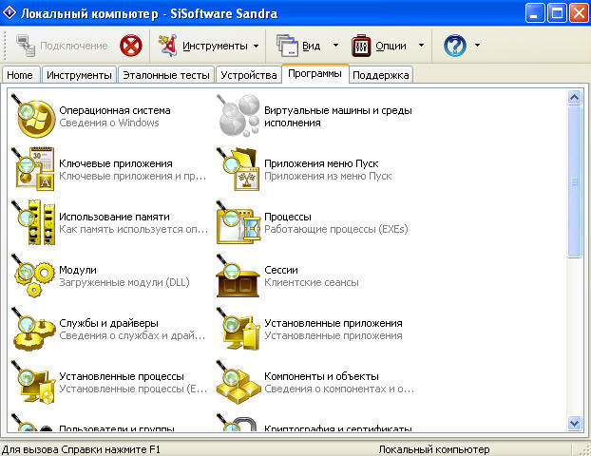Screen dimensions: 591x456
Task: Expand the Опции toolbar dropdown arrow
Action: coord(421,46)
